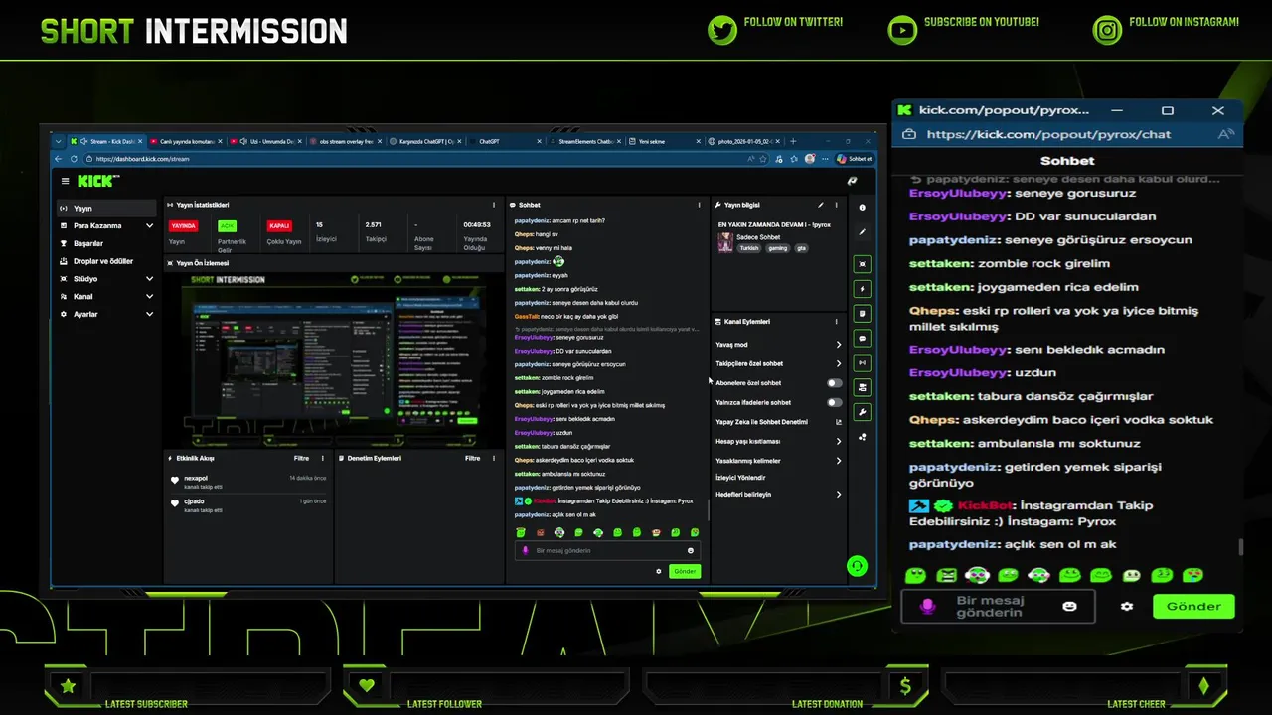Toggle the Yalnızca ifadelerle sohbet switch
Viewport: 1272px width, 715px height.
[834, 402]
